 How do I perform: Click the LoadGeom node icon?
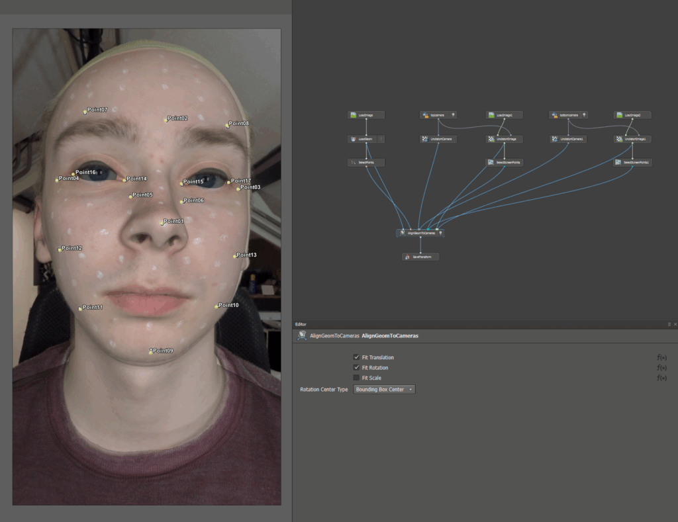[x=354, y=140]
